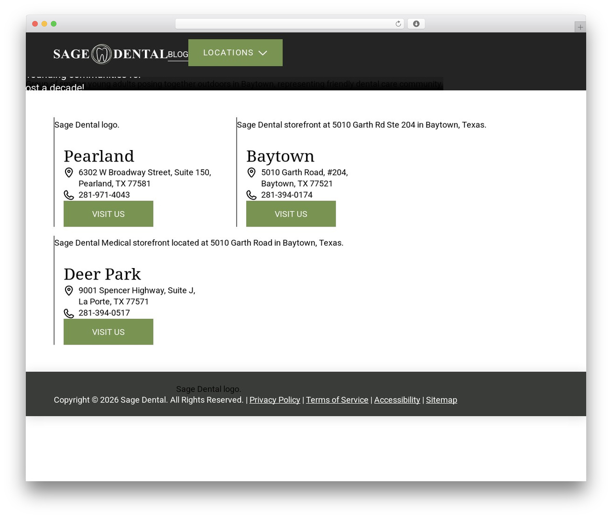Call Deer Park number 281-394-0517
Screen dimensions: 612x518
[104, 313]
